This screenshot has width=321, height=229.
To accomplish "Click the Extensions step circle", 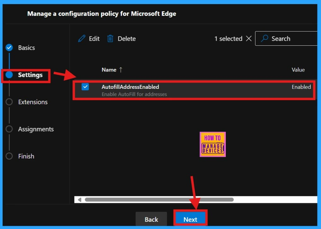I will point(9,102).
